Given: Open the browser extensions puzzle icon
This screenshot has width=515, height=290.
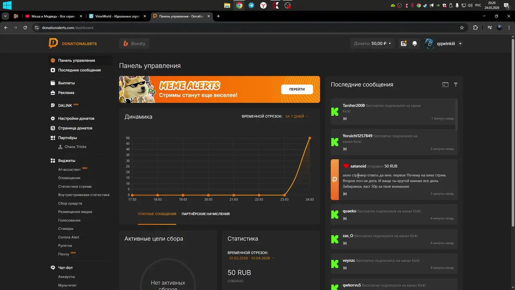Looking at the screenshot, I should pos(476,28).
